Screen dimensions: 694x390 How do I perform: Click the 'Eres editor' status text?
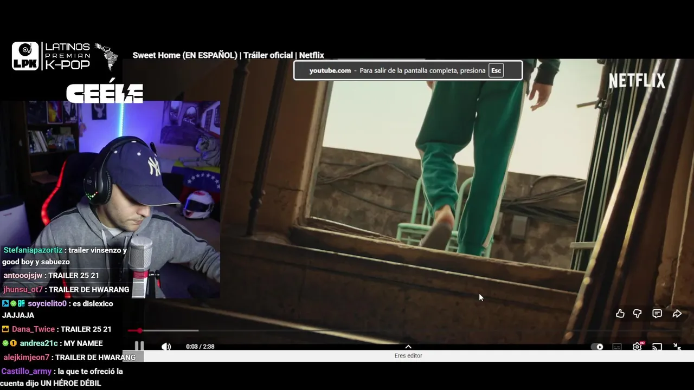pos(408,356)
